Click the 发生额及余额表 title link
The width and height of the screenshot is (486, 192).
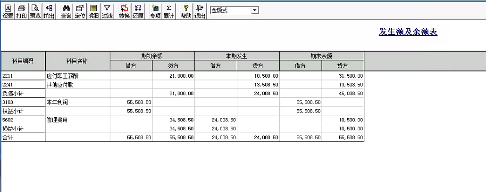[x=408, y=32]
